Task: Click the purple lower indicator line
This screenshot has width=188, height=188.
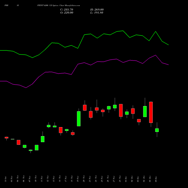Action: tap(84, 63)
